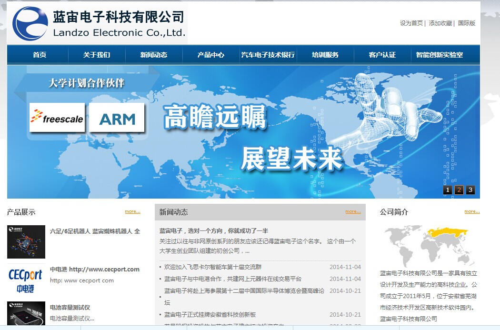Open news 欢迎加入飞思卡尔智能车第十届交流群
The width and height of the screenshot is (500, 330).
213,267
